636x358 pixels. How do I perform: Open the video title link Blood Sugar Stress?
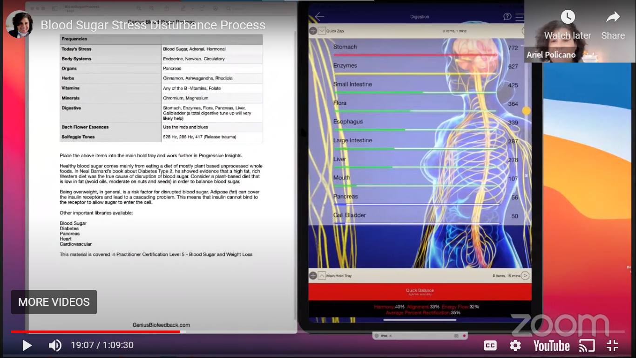pos(153,25)
